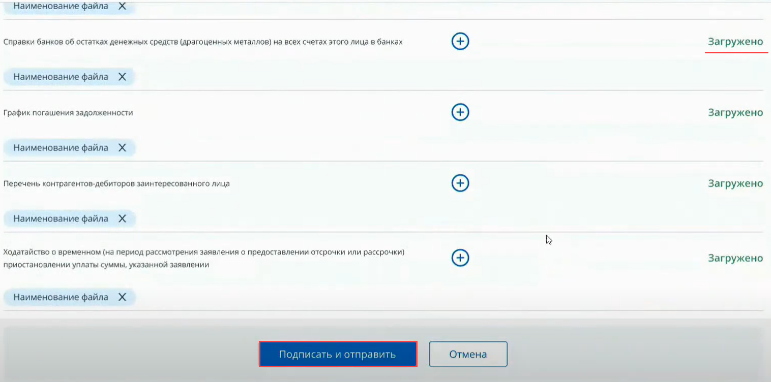Cancel the form with Отмена button

coord(468,354)
